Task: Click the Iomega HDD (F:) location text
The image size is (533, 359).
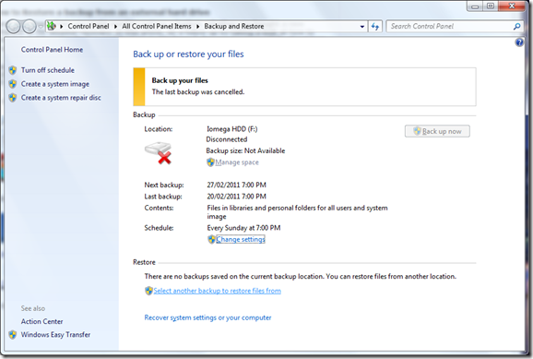Action: coord(231,129)
